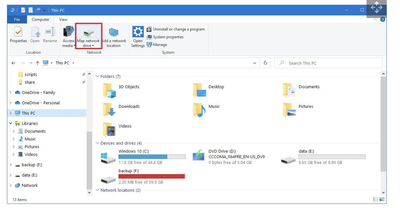Collapse the Network locations (2) group

tap(97, 190)
